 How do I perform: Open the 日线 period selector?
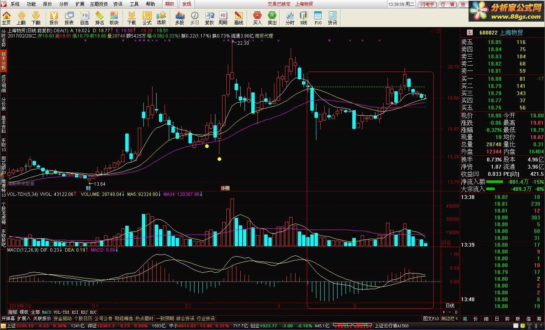(x=450, y=306)
